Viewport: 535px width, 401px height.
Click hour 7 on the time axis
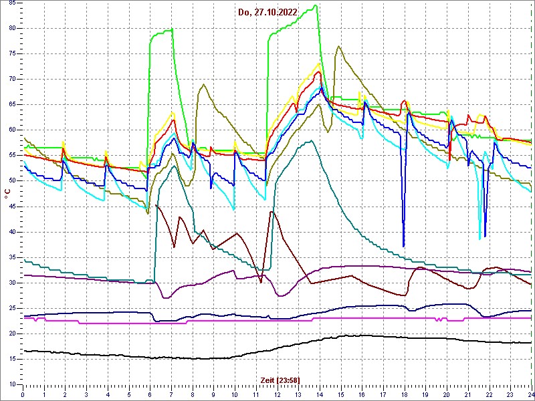(171, 394)
